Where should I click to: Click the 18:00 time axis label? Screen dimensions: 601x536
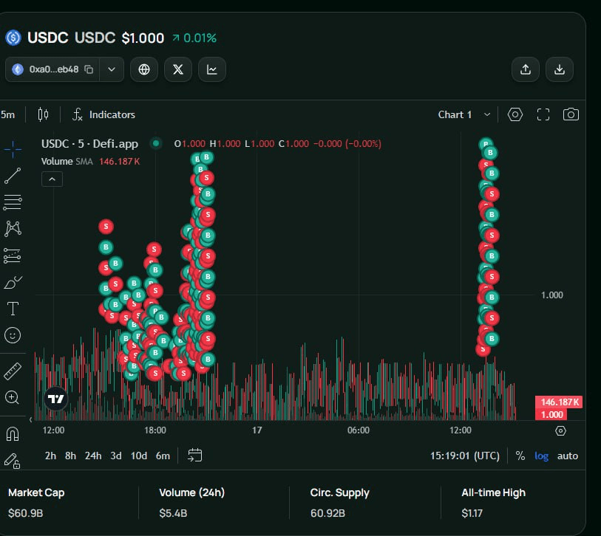(155, 430)
